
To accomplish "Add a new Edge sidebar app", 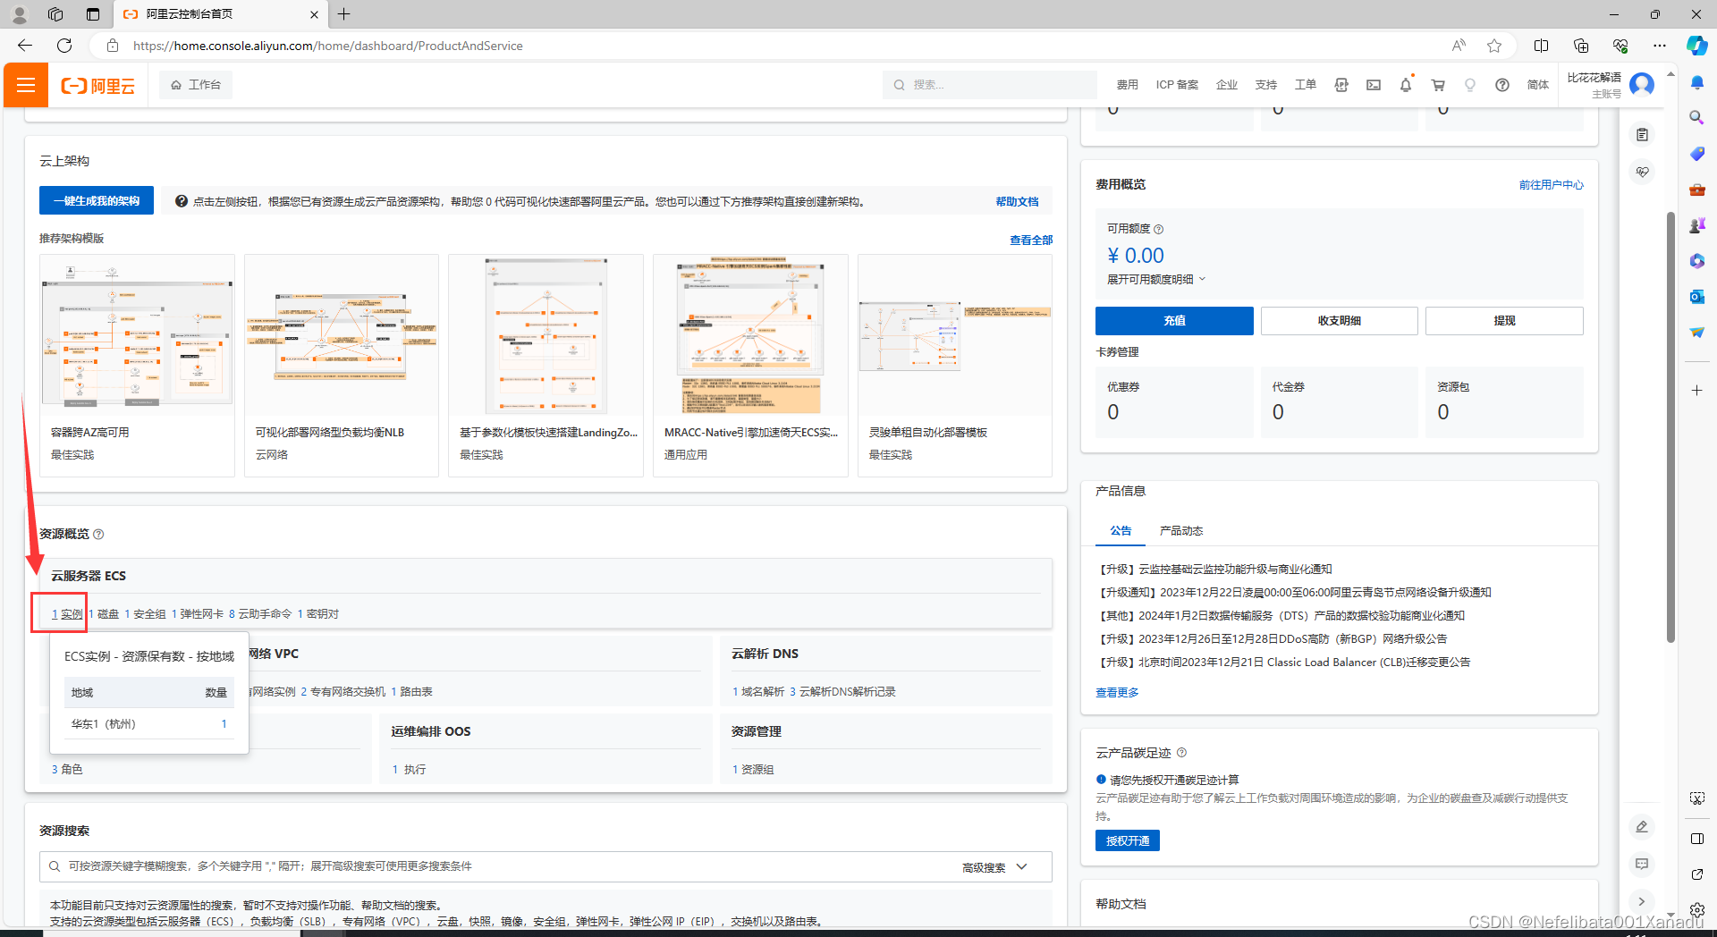I will click(x=1697, y=391).
